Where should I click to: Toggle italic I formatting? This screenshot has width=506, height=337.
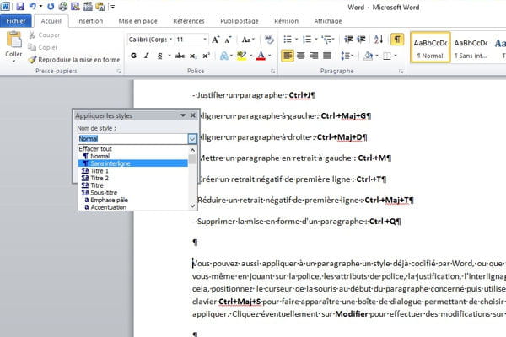147,56
